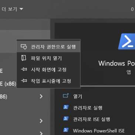Select 시작 화면에 고정 in context menu
The image size is (135, 135).
pos(48,70)
